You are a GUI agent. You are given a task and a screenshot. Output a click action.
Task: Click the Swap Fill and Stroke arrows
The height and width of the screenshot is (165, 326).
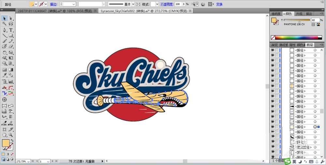coord(12,141)
